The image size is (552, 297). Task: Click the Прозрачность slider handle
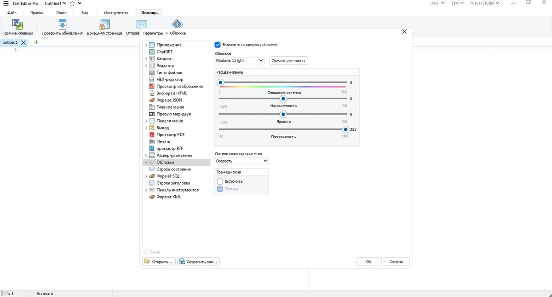345,129
